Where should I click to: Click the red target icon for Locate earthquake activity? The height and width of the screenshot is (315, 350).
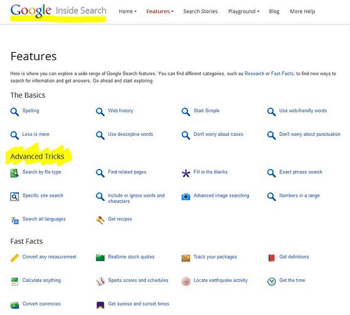coord(186,281)
